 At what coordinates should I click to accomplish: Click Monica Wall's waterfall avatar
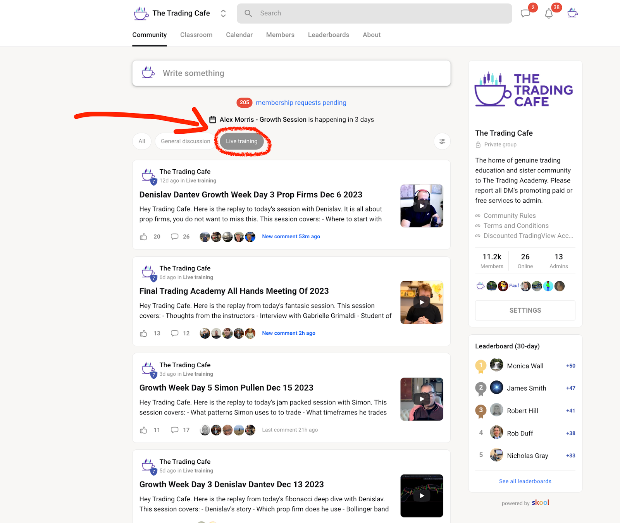coord(496,365)
